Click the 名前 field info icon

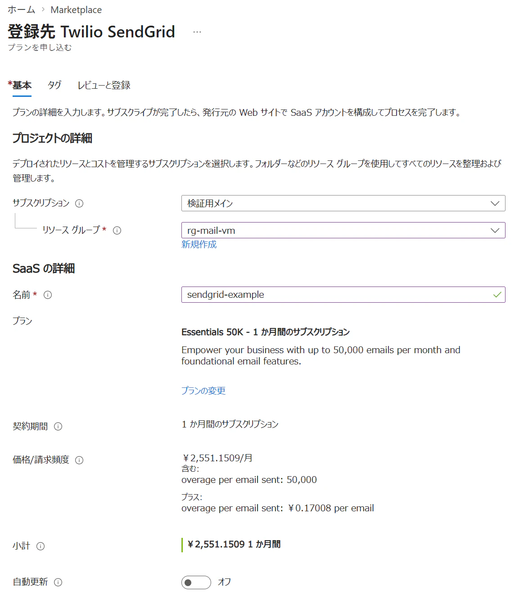pos(49,295)
